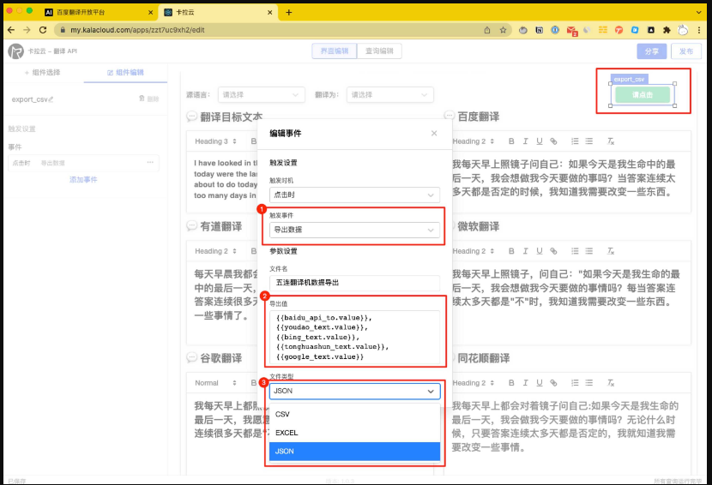Click the 卡拉云 logo in the header
712x485 pixels.
pos(16,51)
